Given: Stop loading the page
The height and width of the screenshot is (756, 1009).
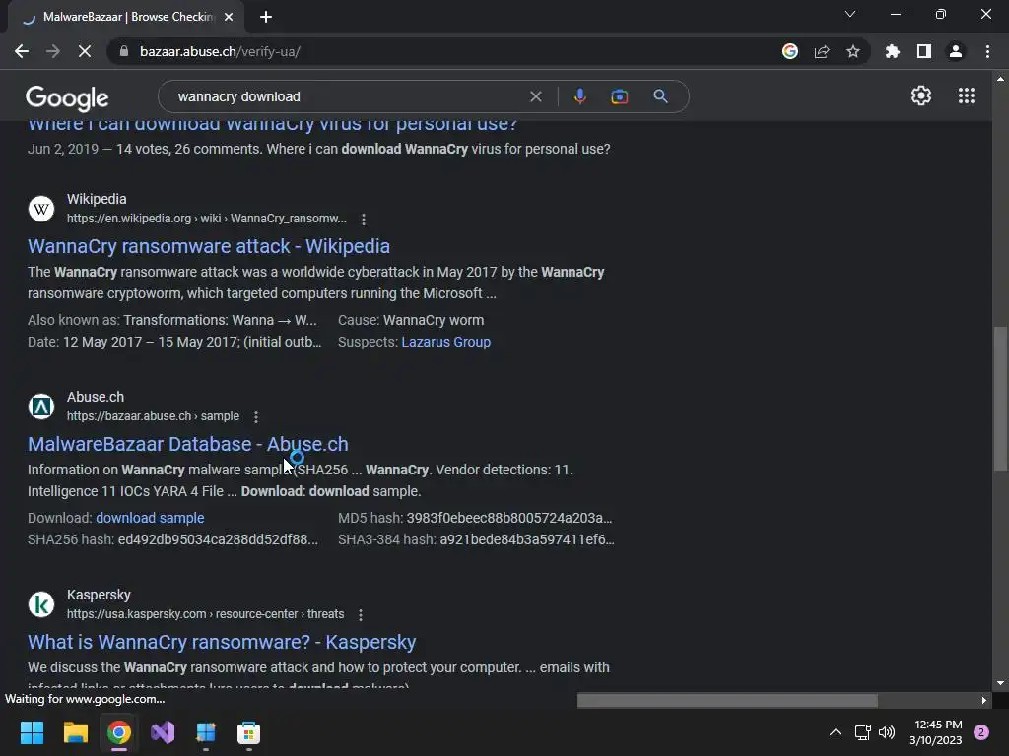Looking at the screenshot, I should [x=85, y=51].
